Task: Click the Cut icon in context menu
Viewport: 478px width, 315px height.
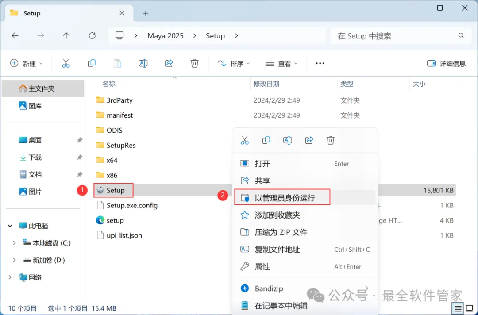Action: [244, 140]
